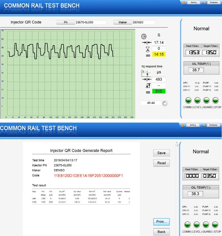This screenshot has width=222, height=236.
Task: Click Injector PN value 23670-0L050 in the report
Action: [x=63, y=165]
